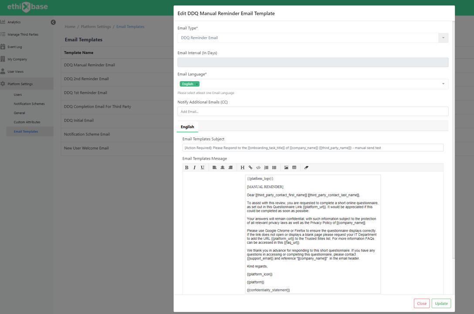Insert an image into the message
This screenshot has height=314, width=474.
[x=286, y=167]
